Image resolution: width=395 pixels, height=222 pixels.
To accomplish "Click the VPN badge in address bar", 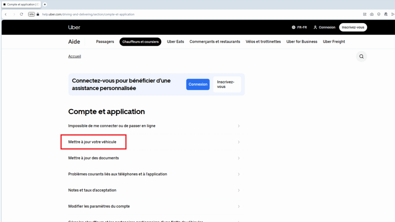I will (x=32, y=14).
